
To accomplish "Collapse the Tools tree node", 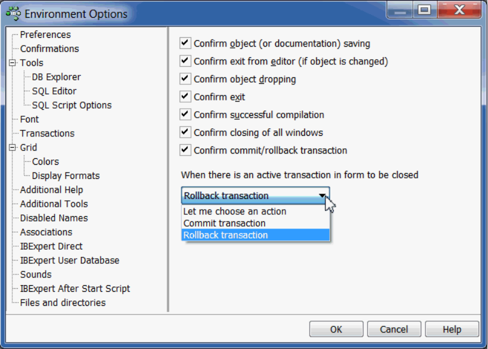I will click(x=12, y=63).
